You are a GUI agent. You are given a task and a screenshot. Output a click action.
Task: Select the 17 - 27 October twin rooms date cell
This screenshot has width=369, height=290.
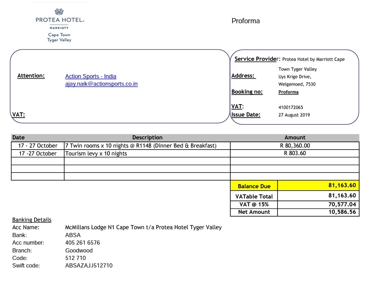pos(38,146)
